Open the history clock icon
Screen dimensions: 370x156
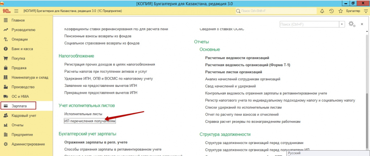click(x=331, y=11)
